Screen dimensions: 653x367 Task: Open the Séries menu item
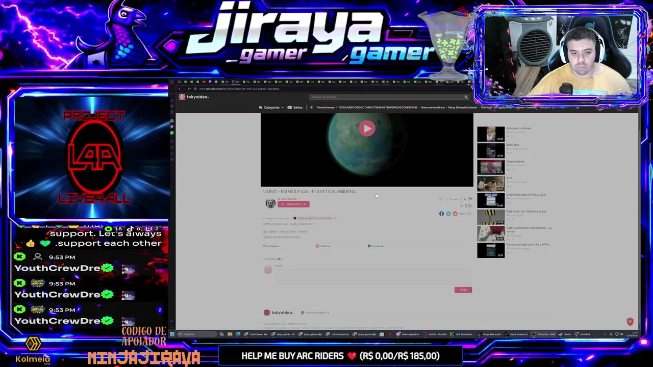(295, 108)
